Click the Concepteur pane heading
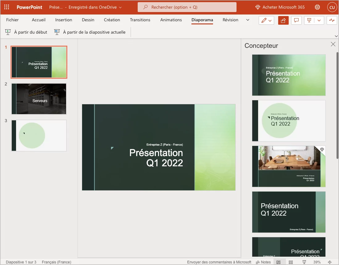339x265 pixels. coord(261,46)
